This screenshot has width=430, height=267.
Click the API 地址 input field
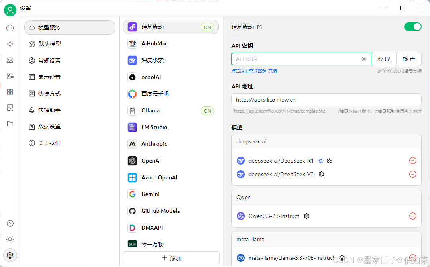click(x=326, y=100)
